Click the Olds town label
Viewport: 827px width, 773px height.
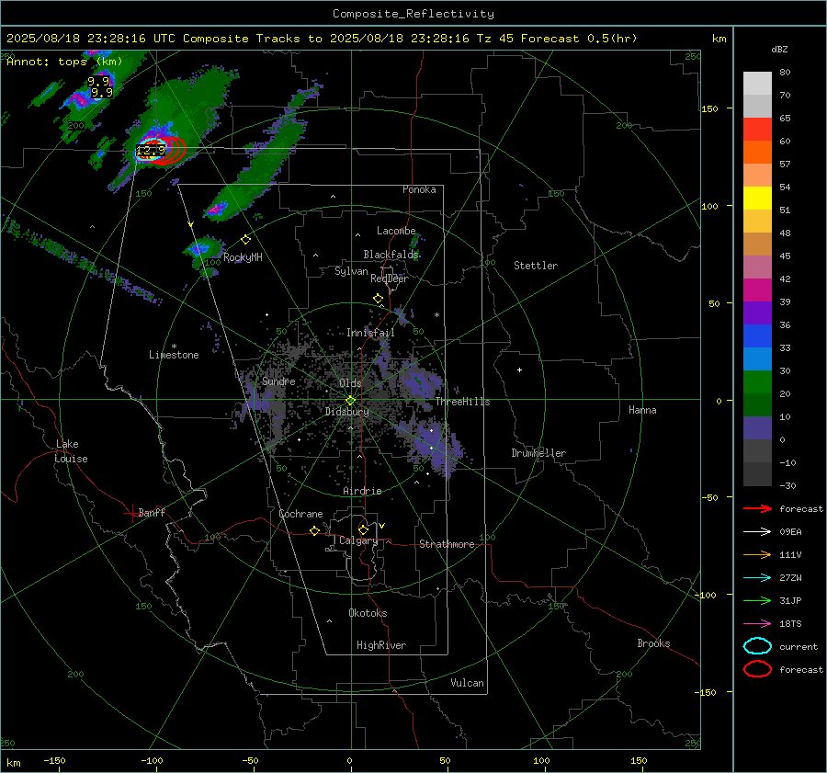[x=350, y=383]
